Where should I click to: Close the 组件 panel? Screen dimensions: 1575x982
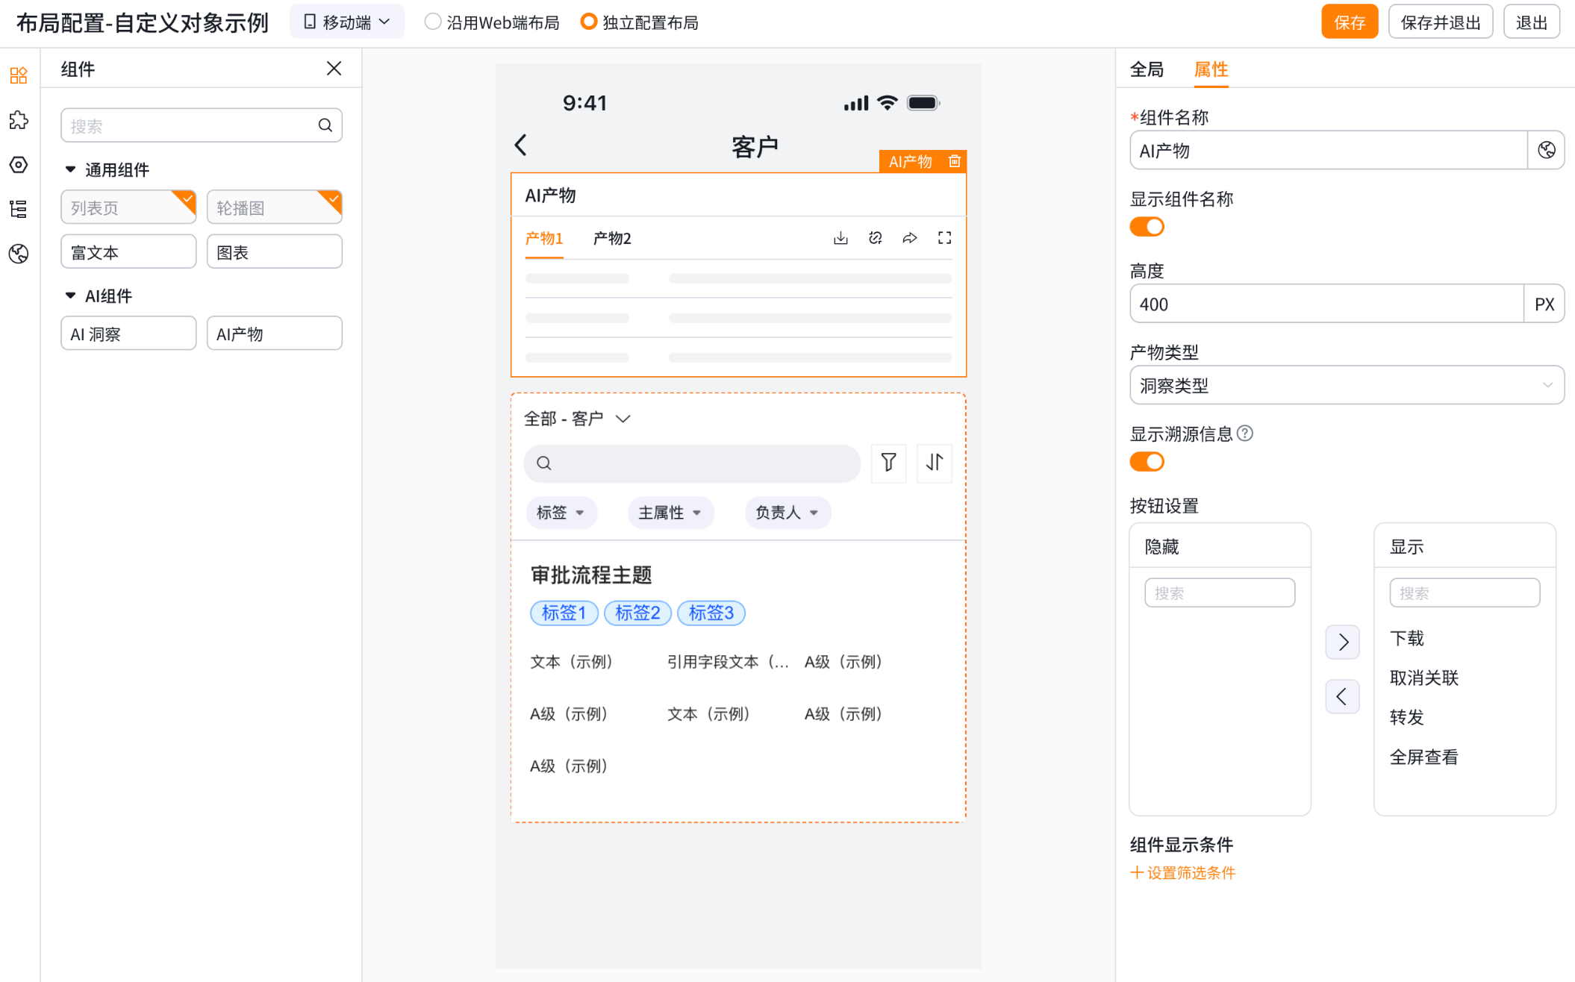[334, 69]
